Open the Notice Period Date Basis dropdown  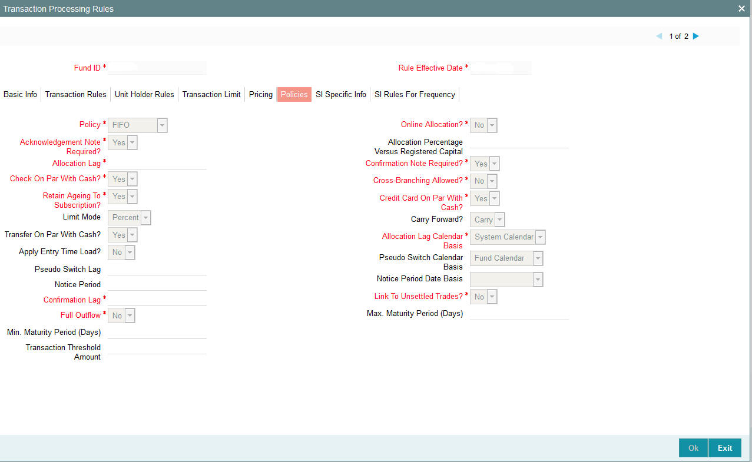coord(536,279)
